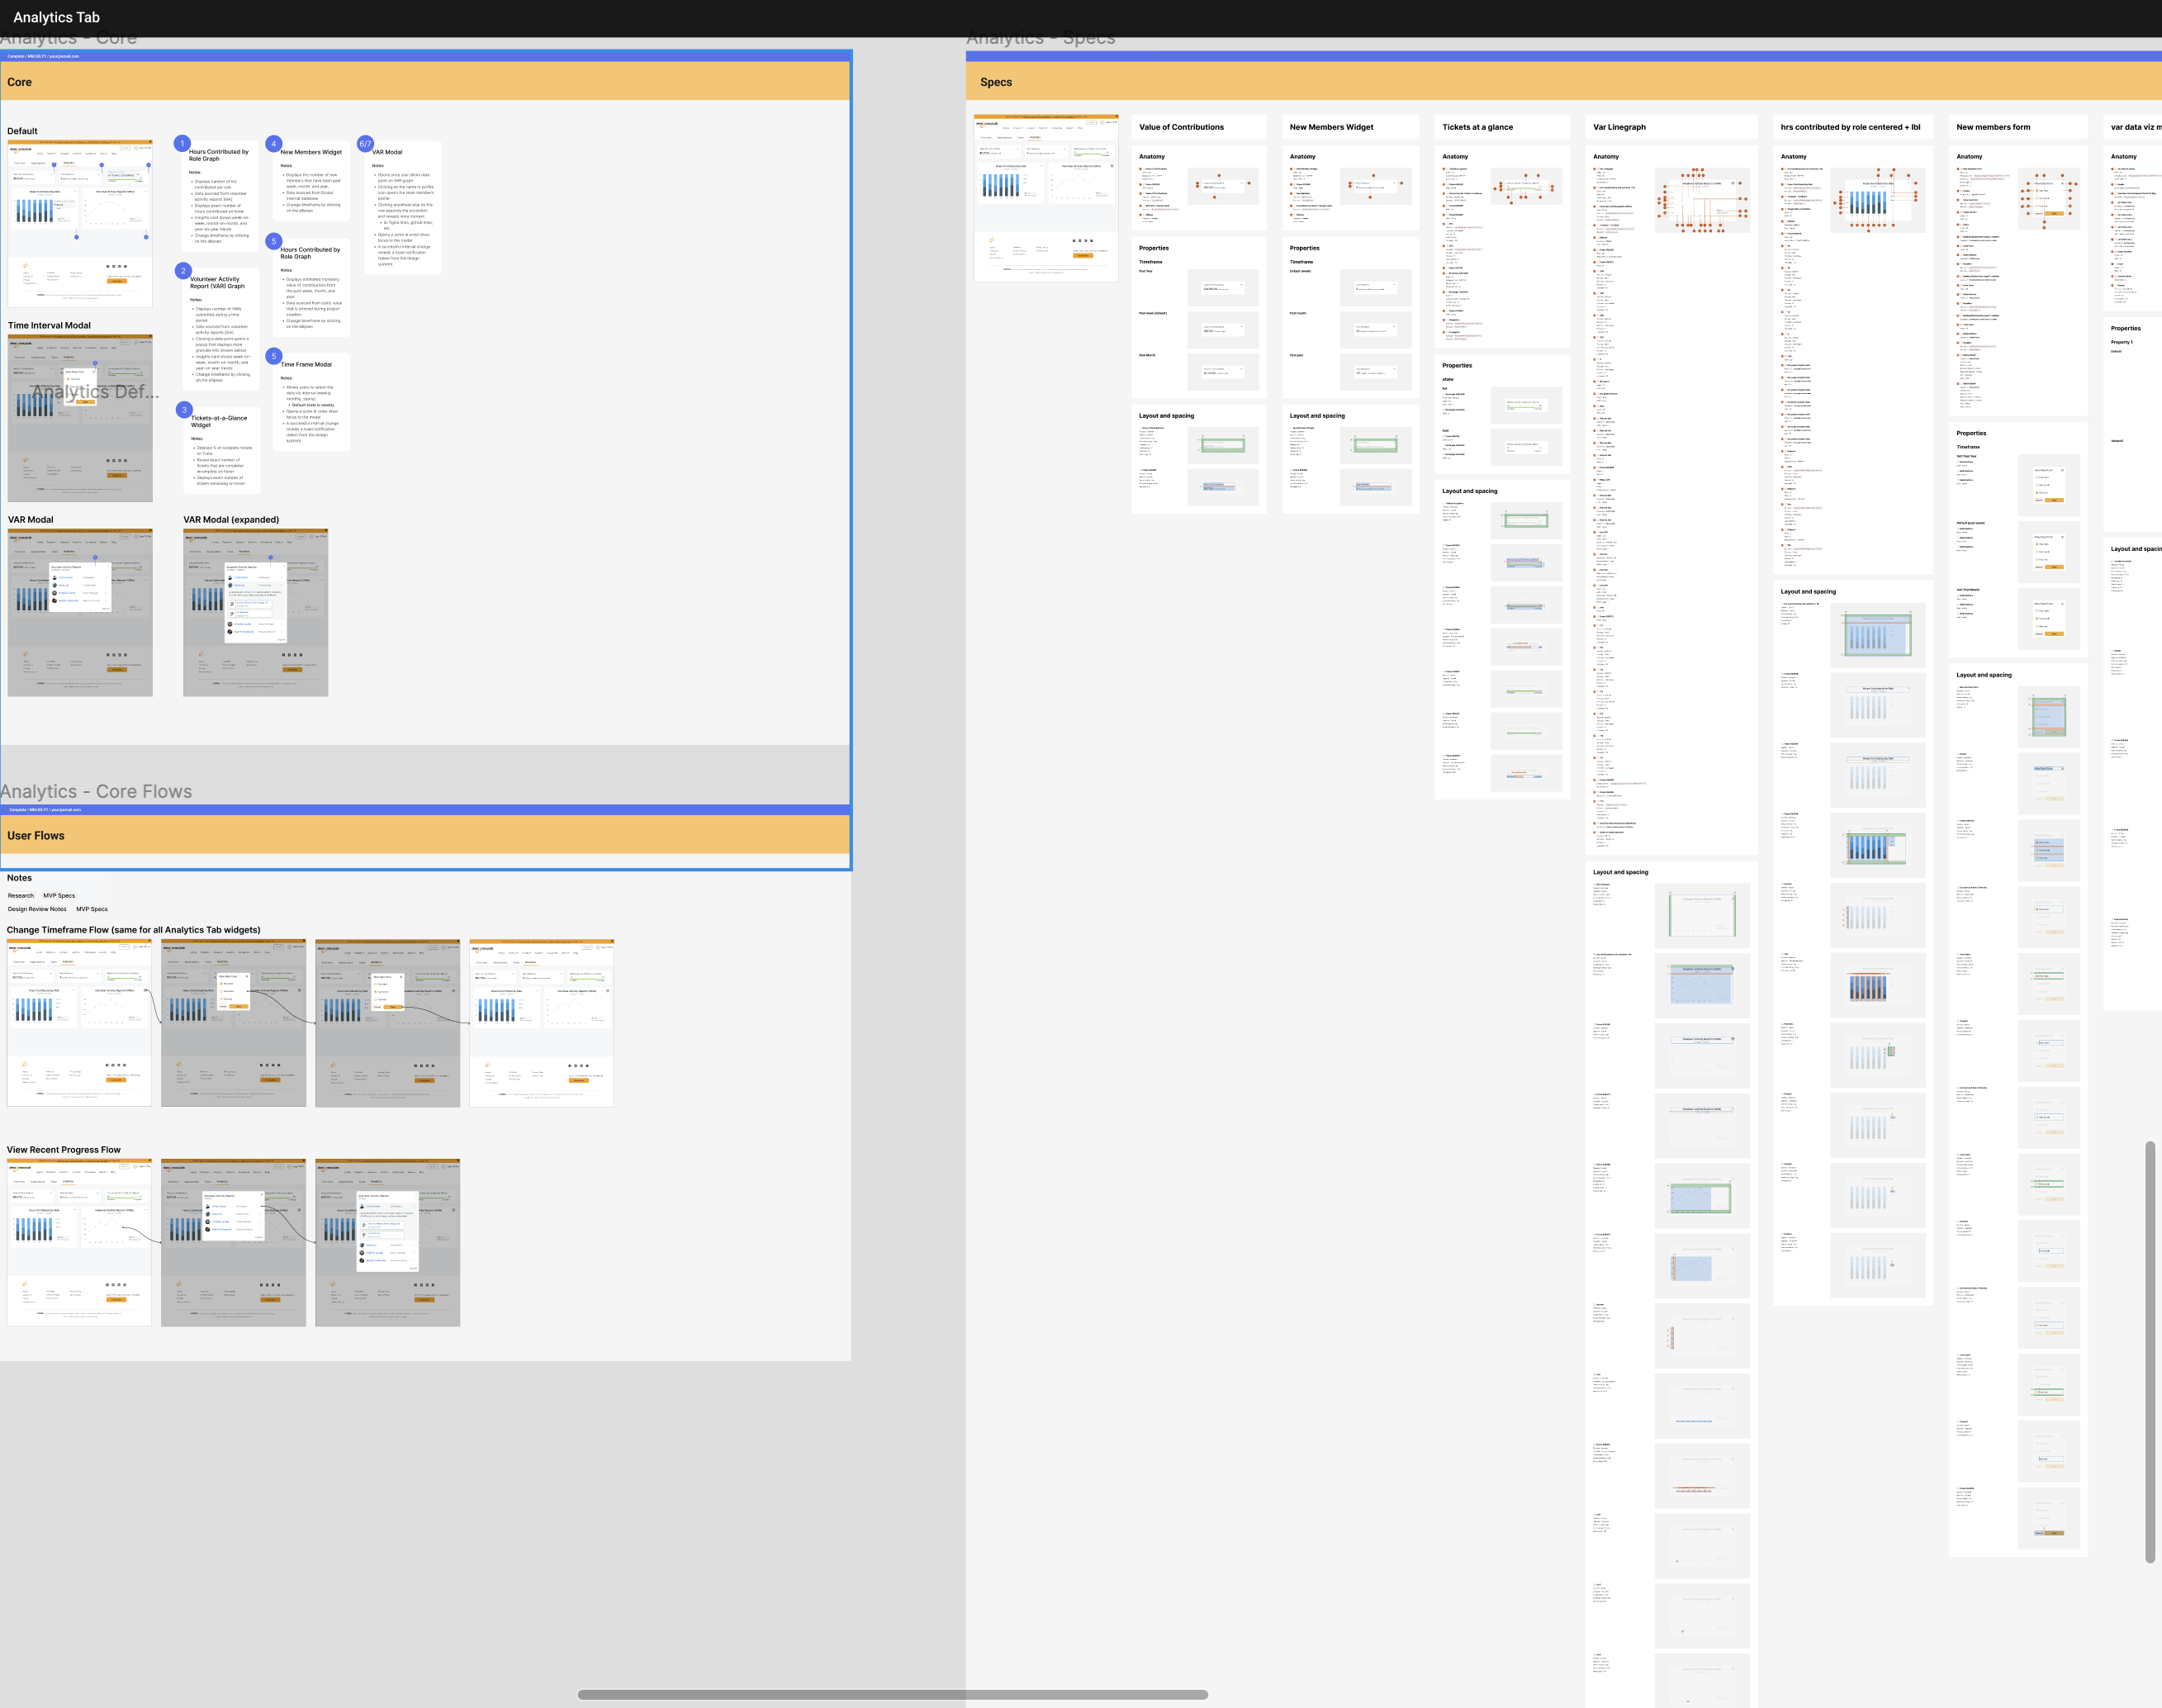Click the Value of Contributions spec header
This screenshot has height=1708, width=2162.
[x=1181, y=128]
